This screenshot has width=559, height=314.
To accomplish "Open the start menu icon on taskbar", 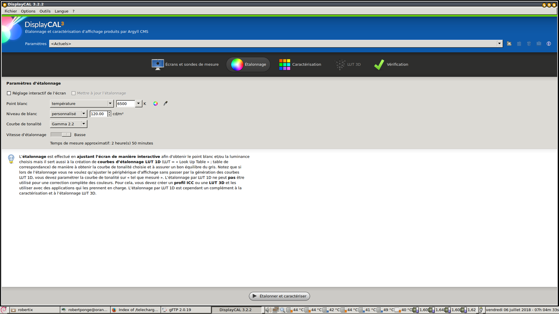I will [4, 310].
